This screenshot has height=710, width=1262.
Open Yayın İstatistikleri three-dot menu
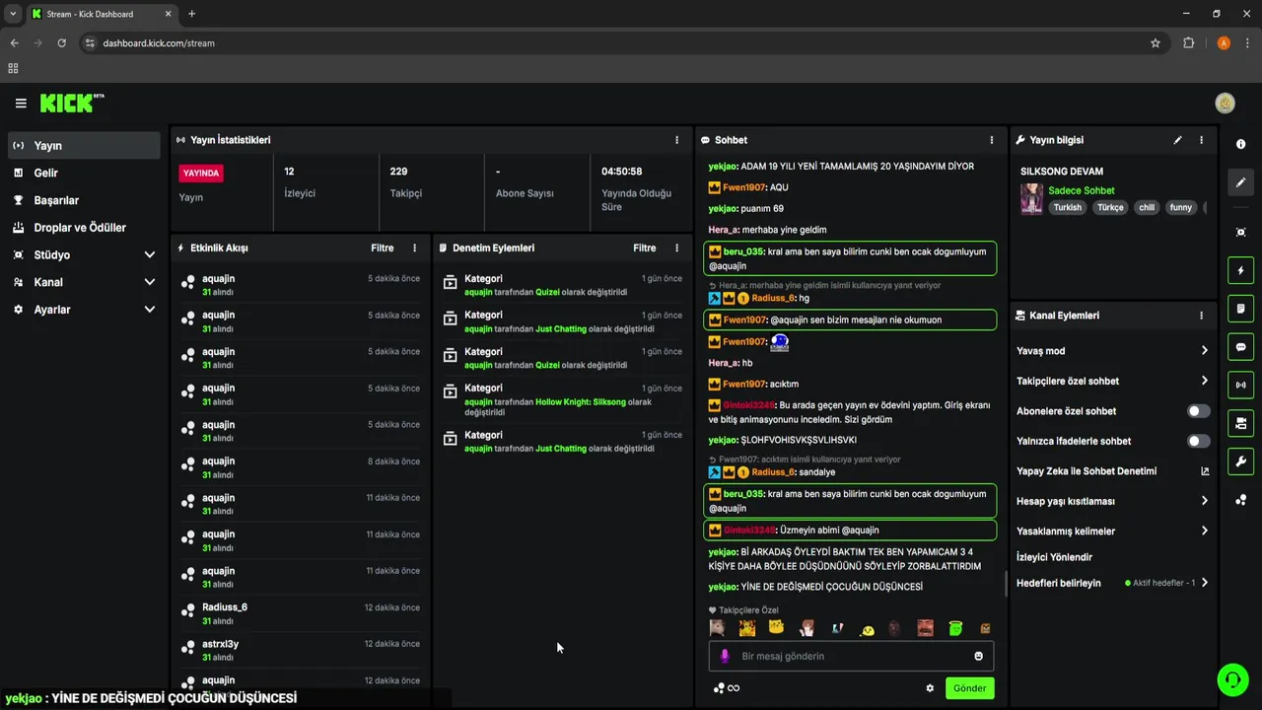(x=676, y=140)
